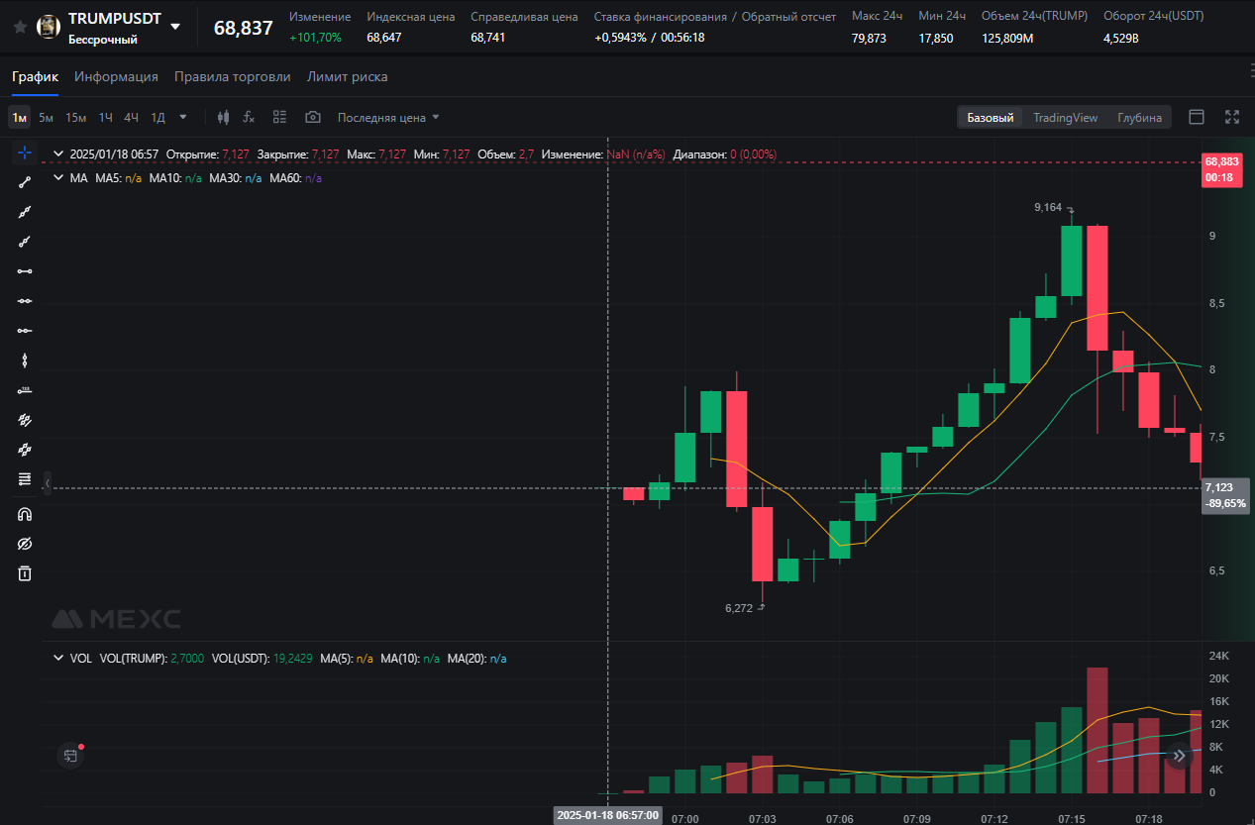Collapse the MA indicator legend
The height and width of the screenshot is (825, 1255).
(x=57, y=178)
